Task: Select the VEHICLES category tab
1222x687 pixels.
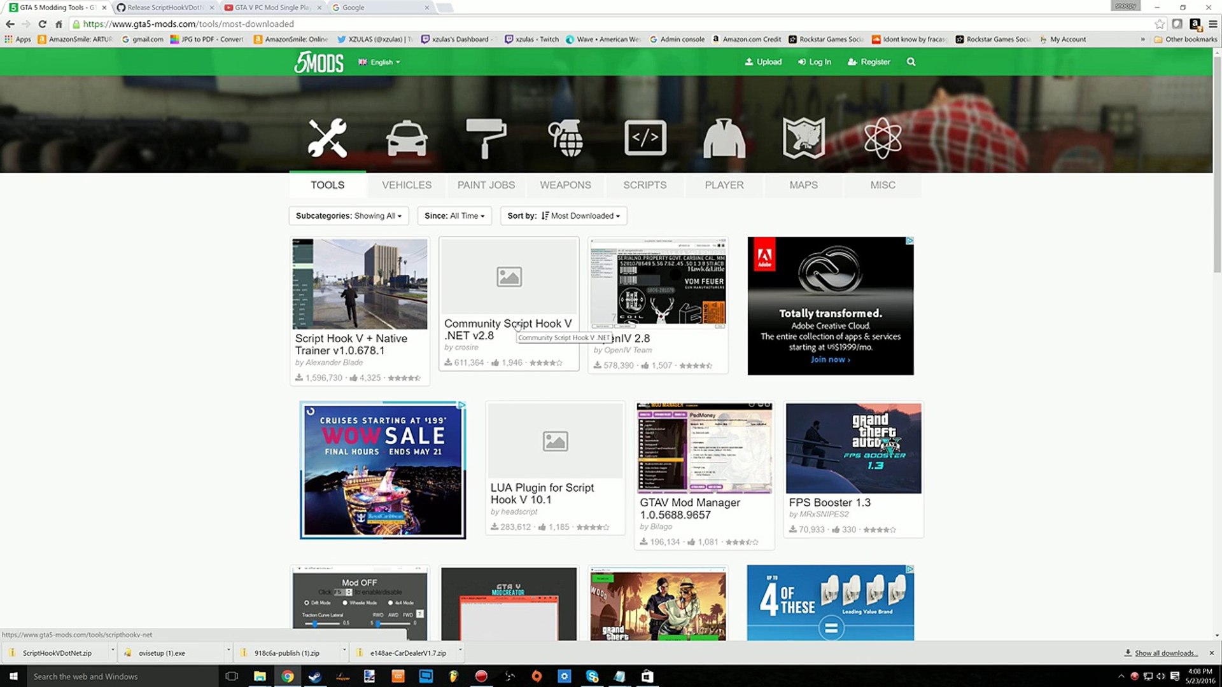Action: tap(407, 185)
